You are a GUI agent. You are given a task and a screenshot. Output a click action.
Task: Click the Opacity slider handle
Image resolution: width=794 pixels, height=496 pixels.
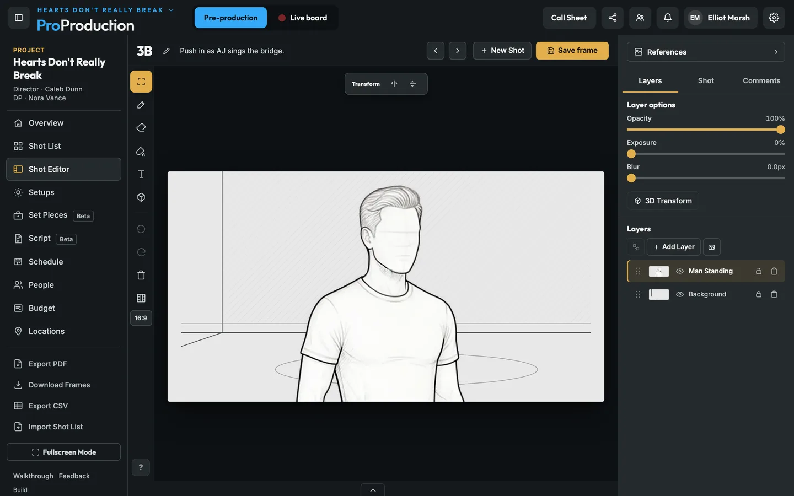pos(781,130)
